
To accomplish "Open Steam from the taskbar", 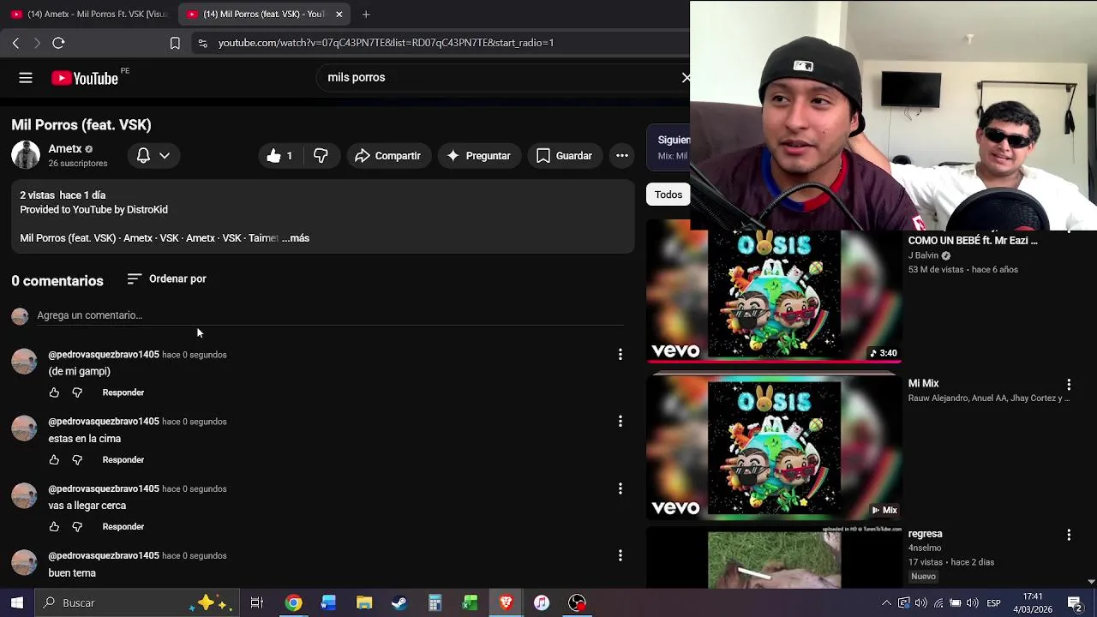I will [399, 603].
